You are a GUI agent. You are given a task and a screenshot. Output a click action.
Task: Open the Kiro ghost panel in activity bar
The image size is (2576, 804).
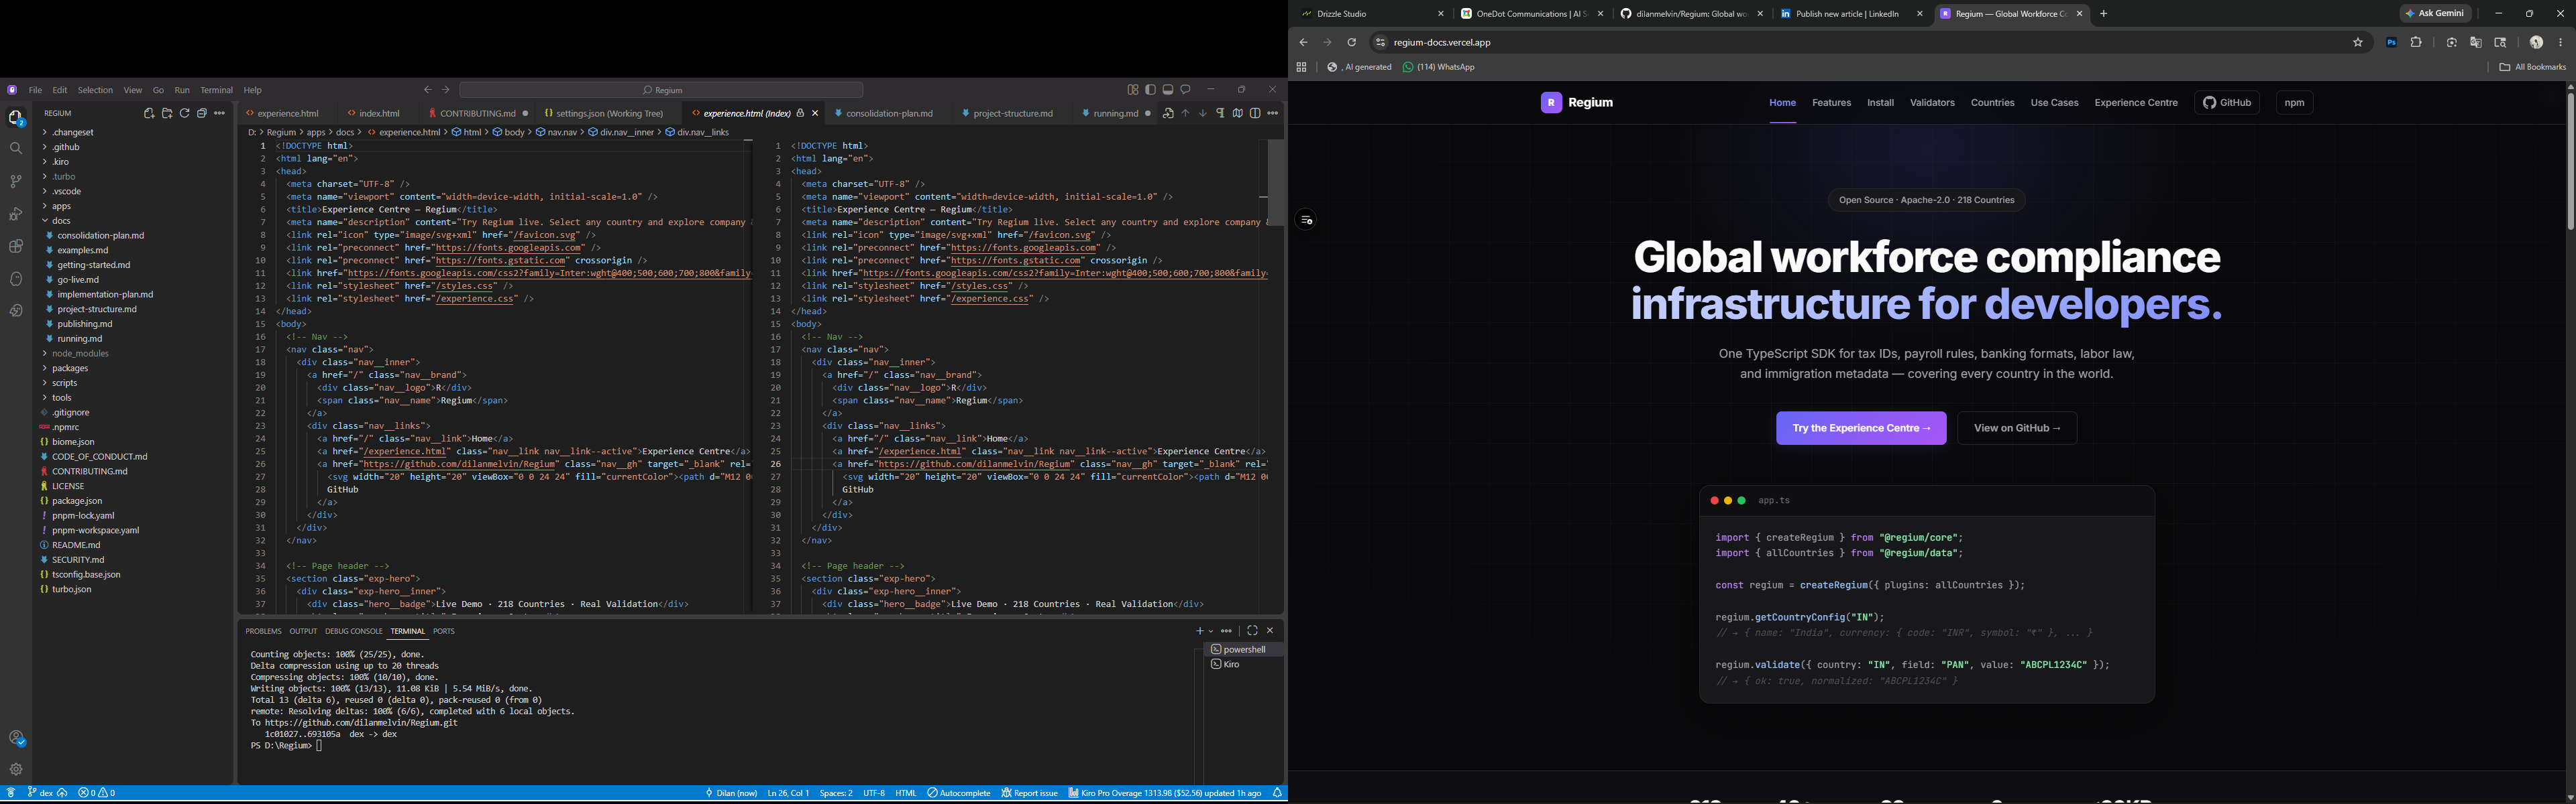(x=16, y=279)
